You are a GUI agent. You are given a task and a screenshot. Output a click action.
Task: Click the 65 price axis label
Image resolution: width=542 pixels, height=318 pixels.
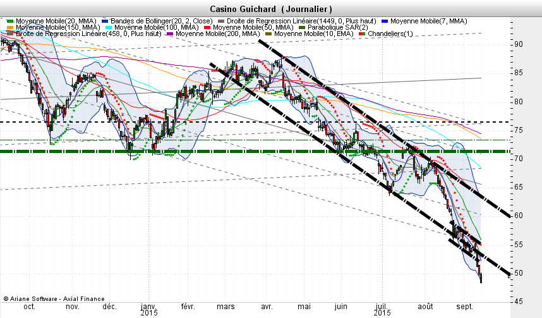[519, 187]
